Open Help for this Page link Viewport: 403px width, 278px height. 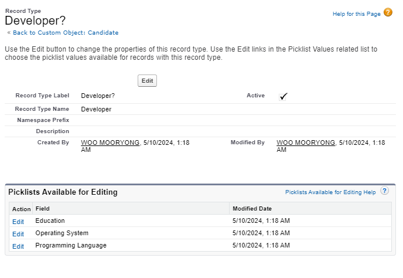pyautogui.click(x=356, y=14)
